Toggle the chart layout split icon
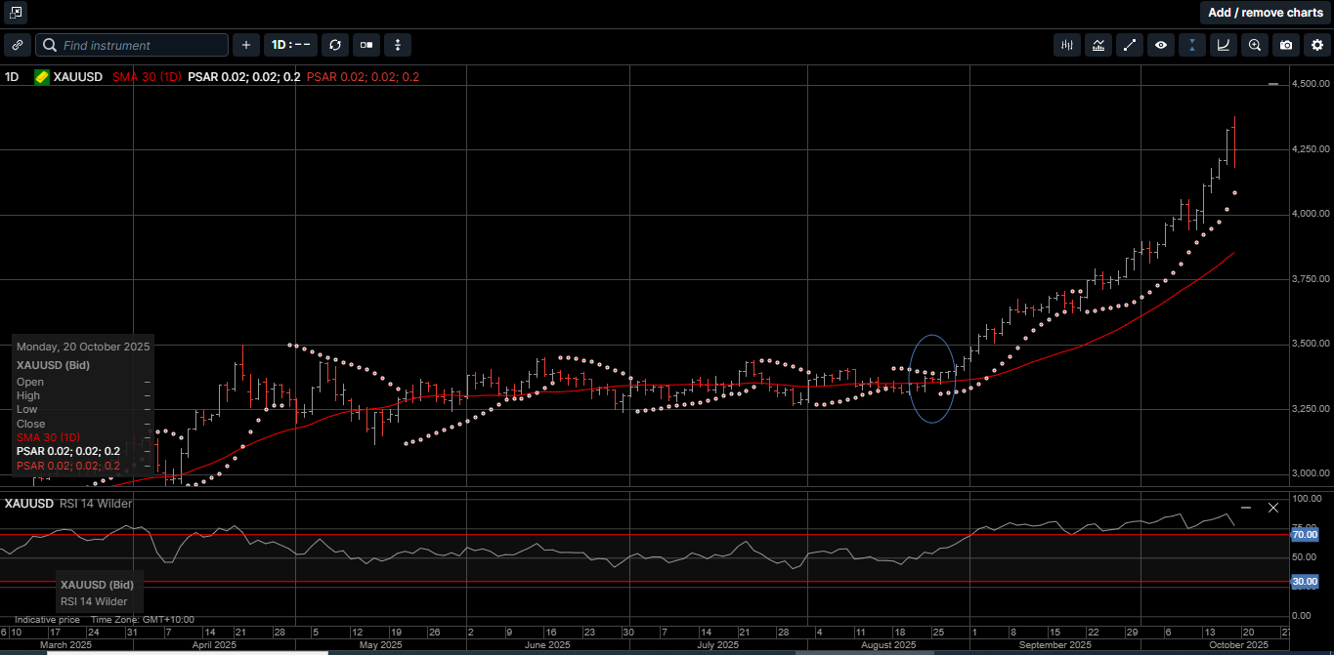 pos(366,45)
